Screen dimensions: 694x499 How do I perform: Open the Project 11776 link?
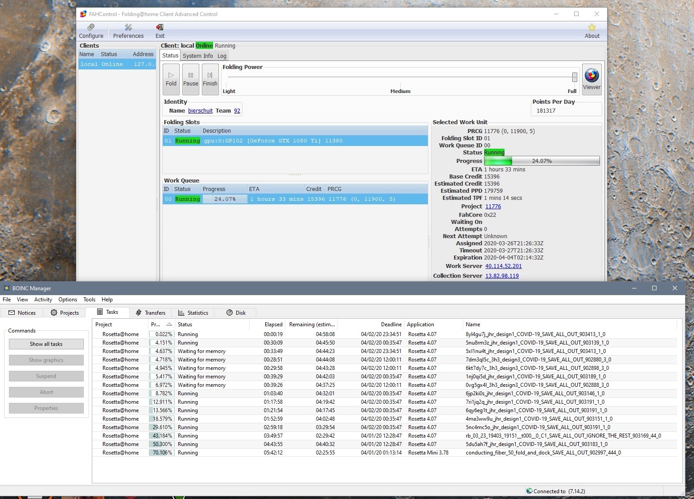(493, 207)
